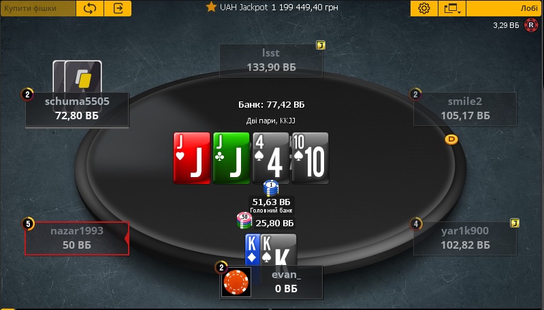Click the Купити фішки button

pos(38,8)
